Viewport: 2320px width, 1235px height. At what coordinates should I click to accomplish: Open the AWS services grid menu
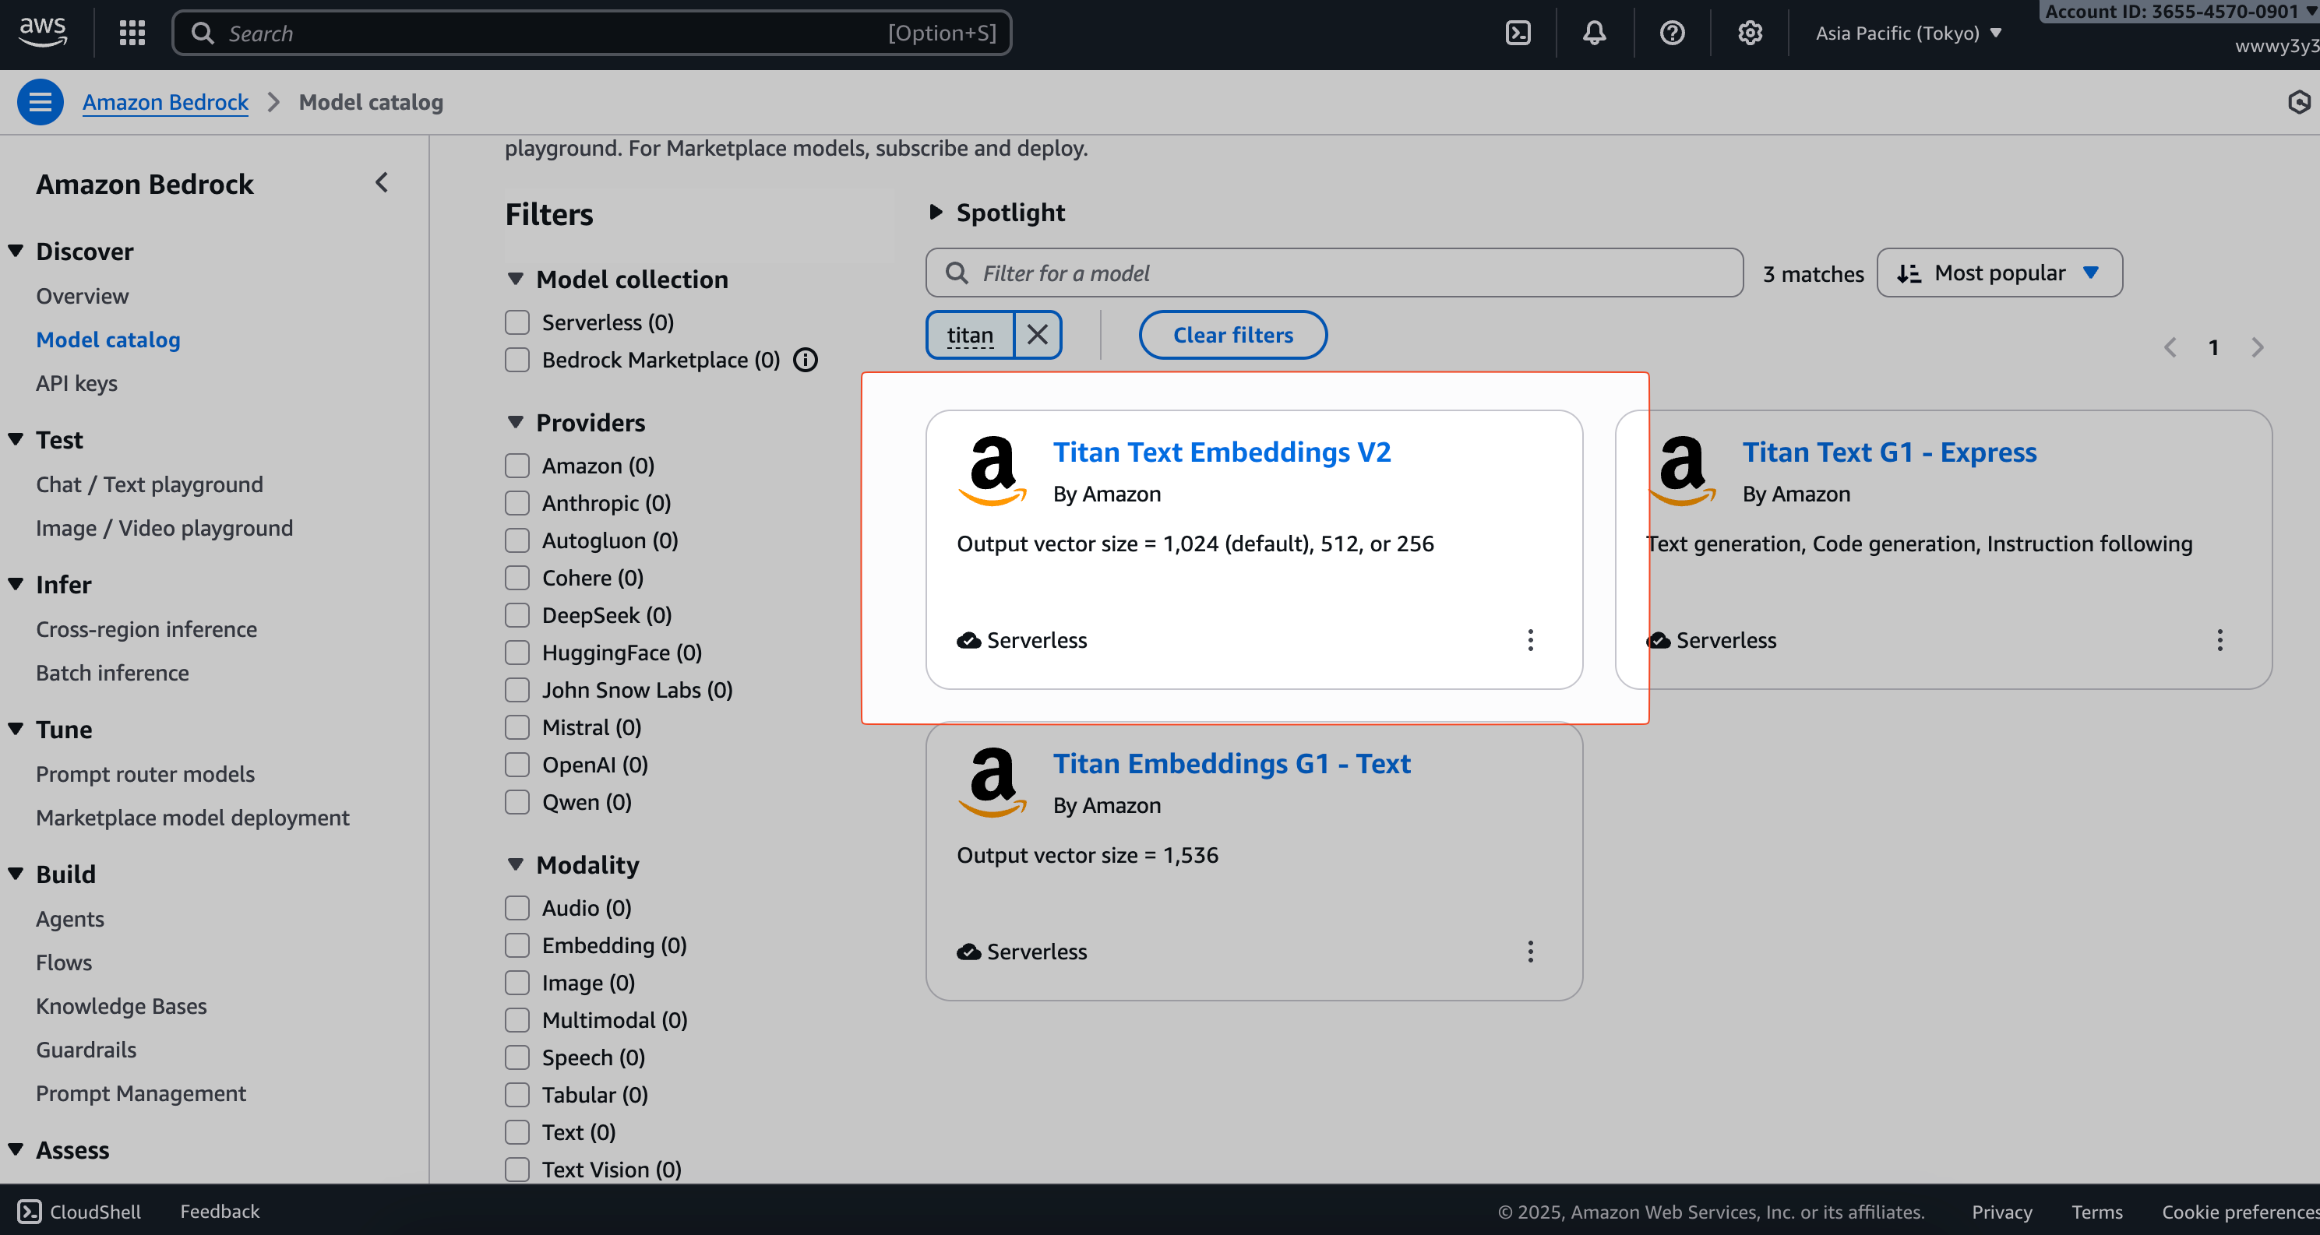[x=132, y=33]
